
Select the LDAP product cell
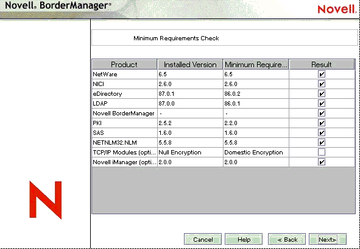[x=124, y=103]
